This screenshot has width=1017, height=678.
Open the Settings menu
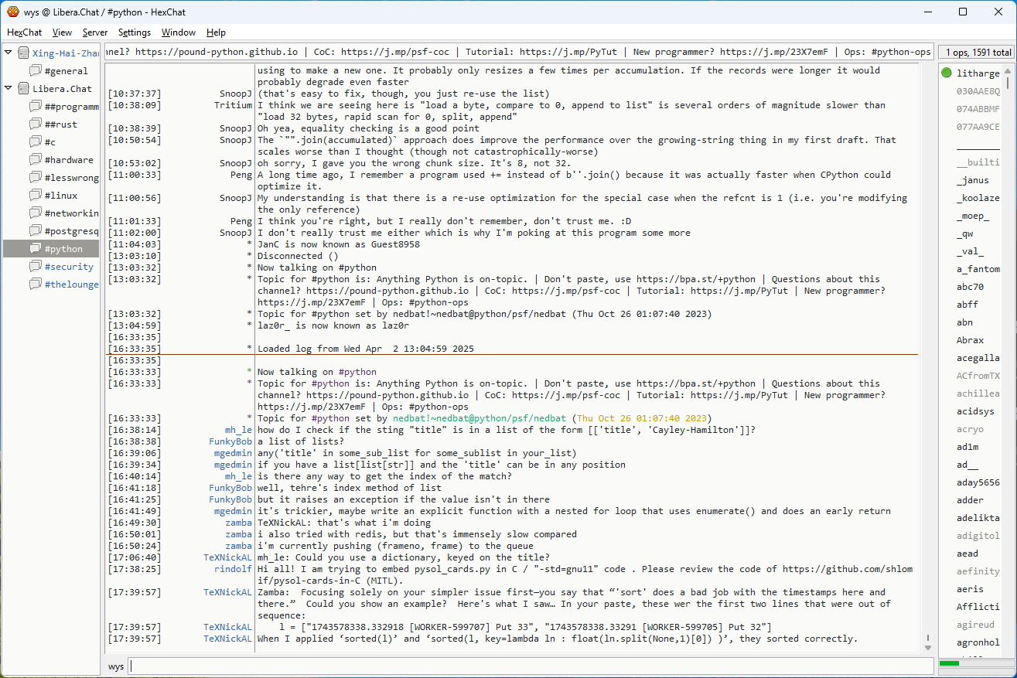click(135, 32)
